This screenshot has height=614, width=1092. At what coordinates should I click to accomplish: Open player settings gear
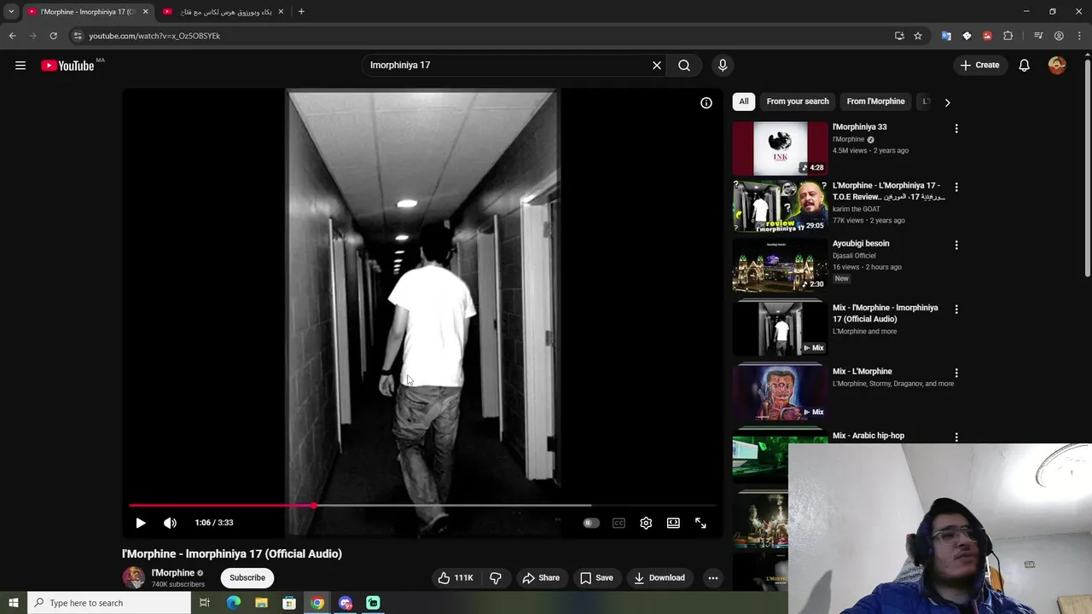pyautogui.click(x=646, y=523)
